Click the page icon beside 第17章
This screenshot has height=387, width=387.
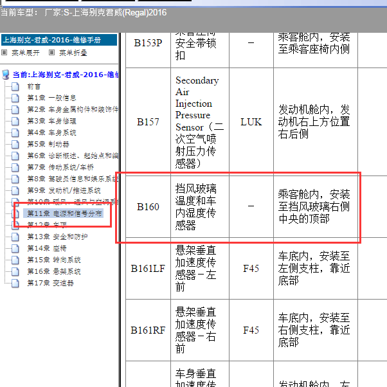coord(15,283)
